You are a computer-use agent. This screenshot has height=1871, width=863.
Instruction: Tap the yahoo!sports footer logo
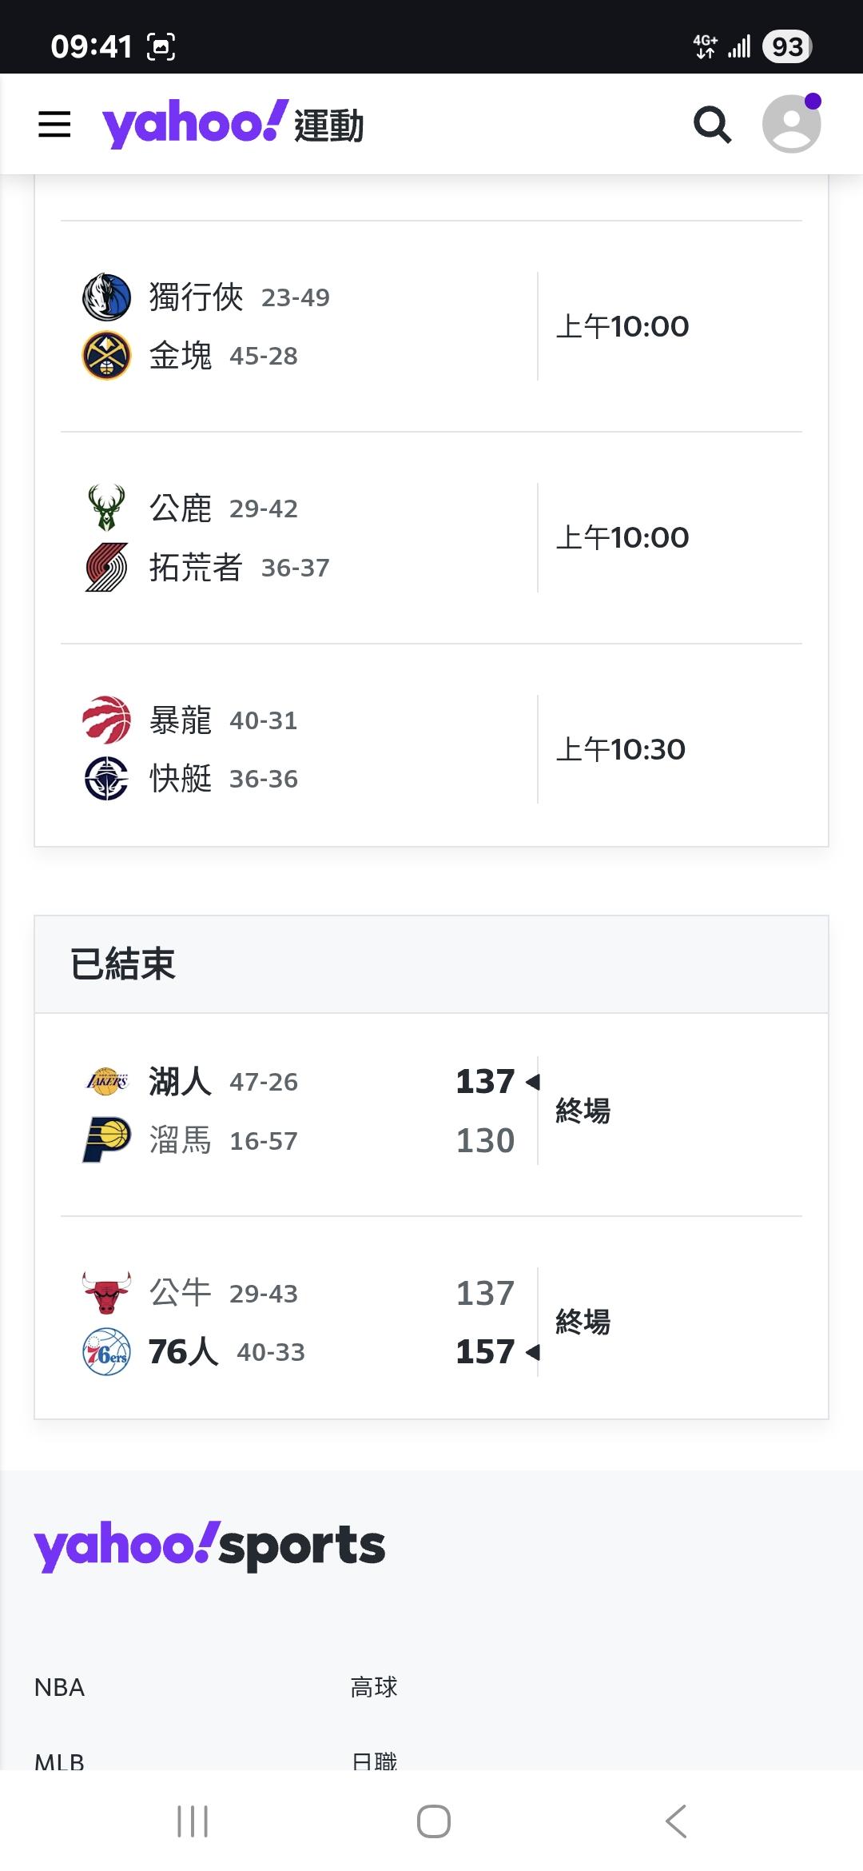point(209,1546)
